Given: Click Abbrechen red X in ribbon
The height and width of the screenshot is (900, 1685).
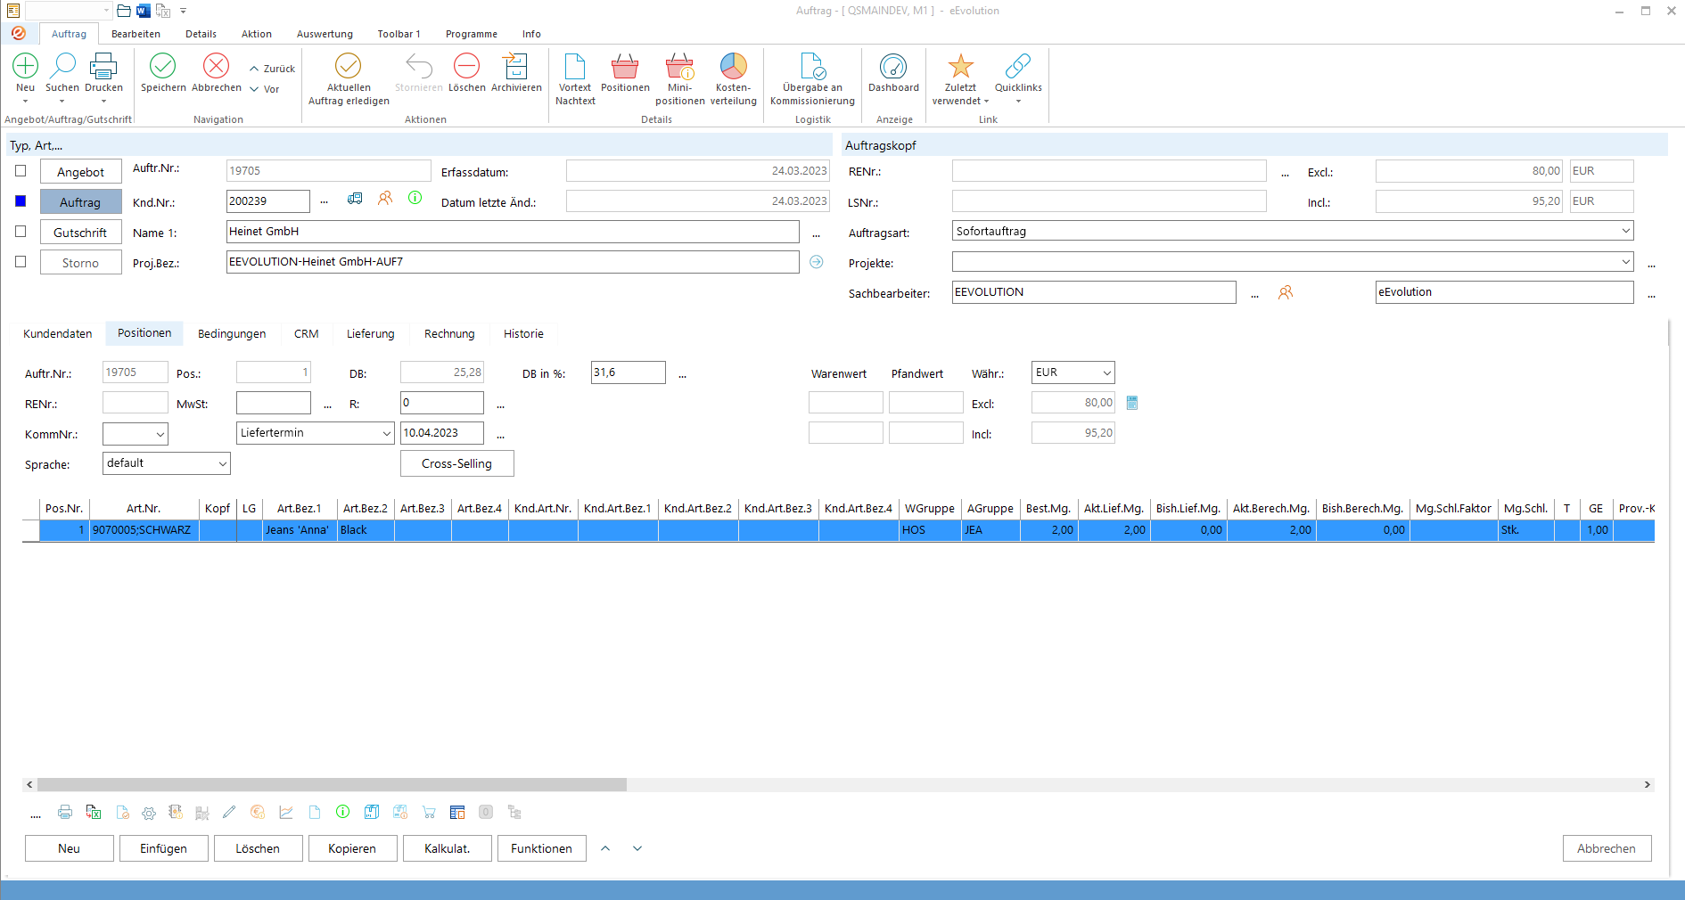Looking at the screenshot, I should [217, 66].
